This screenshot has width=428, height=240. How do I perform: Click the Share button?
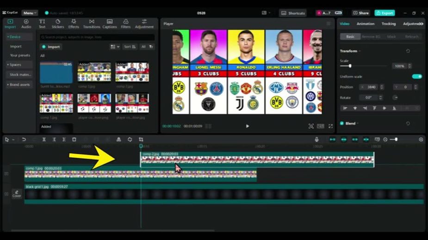(x=361, y=13)
